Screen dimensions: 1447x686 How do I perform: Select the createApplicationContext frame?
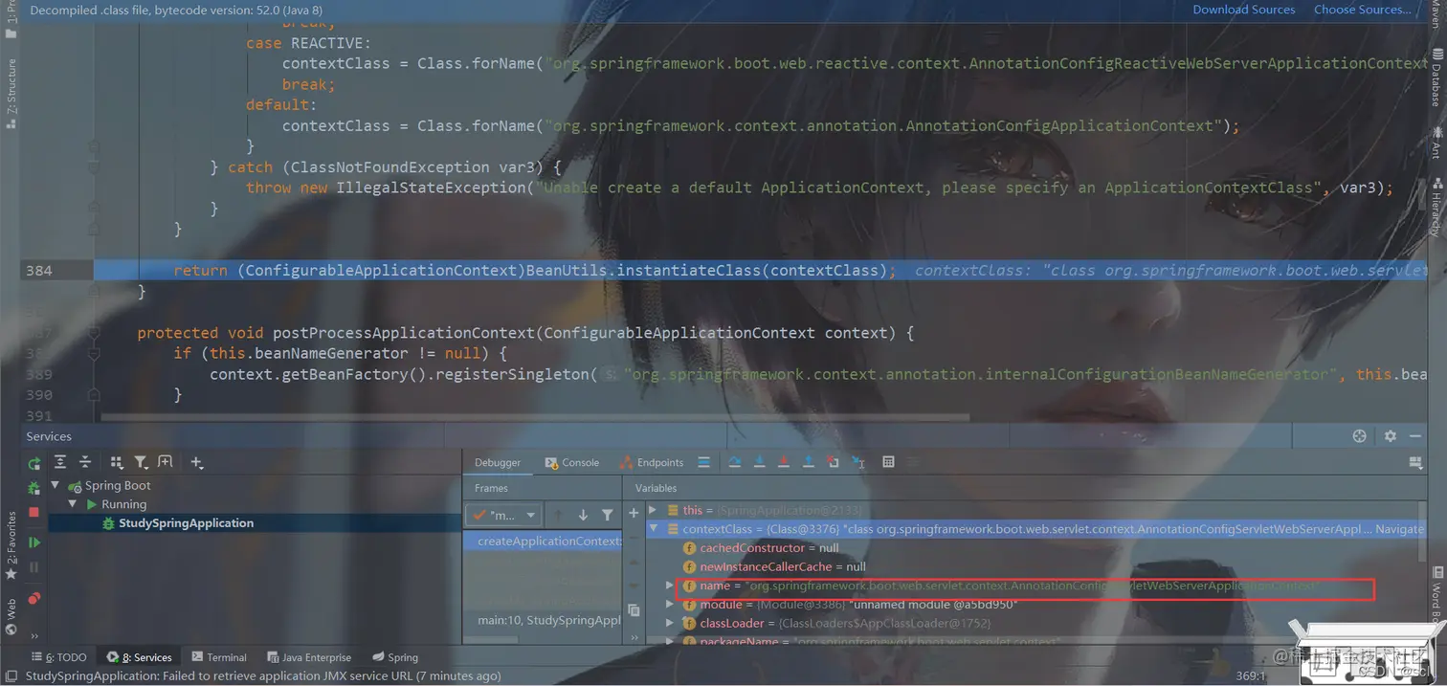(x=544, y=542)
